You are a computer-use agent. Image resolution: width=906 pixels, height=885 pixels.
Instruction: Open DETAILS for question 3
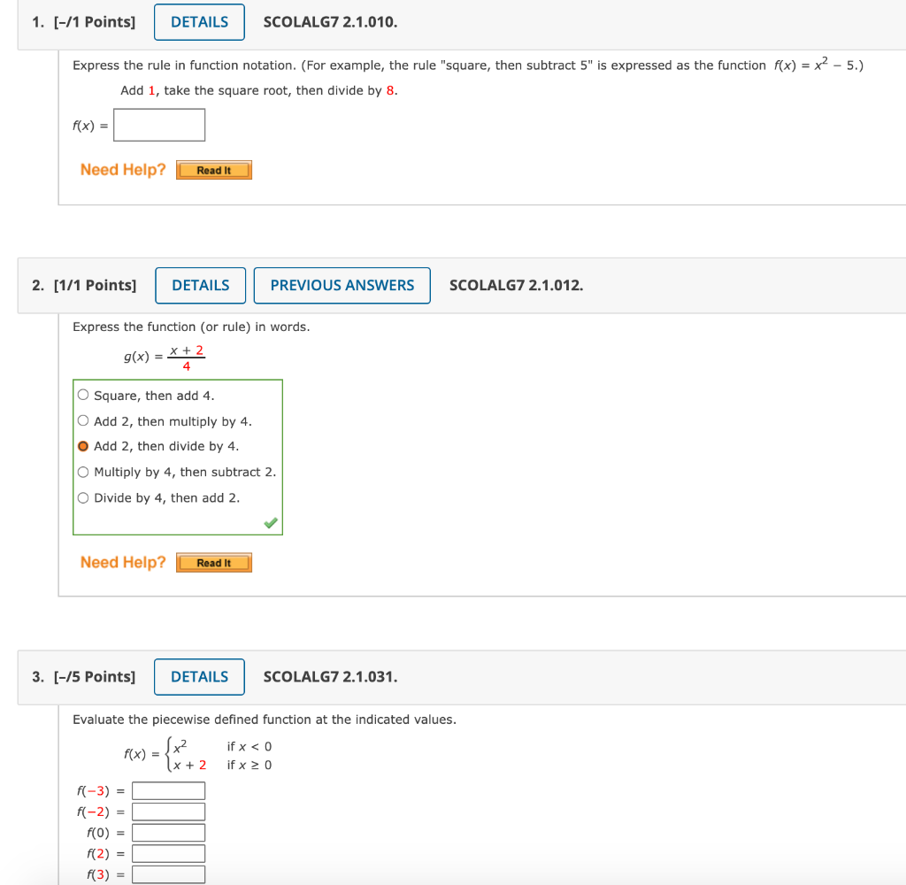tap(198, 676)
